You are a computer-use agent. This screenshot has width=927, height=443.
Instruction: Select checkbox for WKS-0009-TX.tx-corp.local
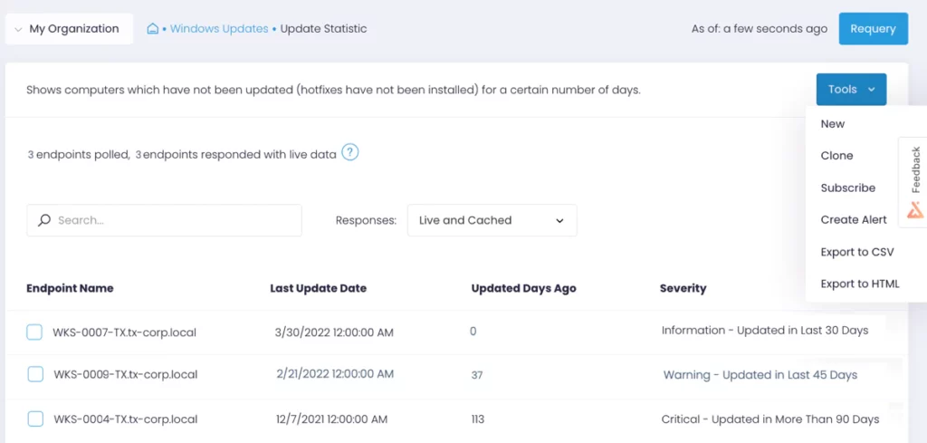tap(35, 374)
